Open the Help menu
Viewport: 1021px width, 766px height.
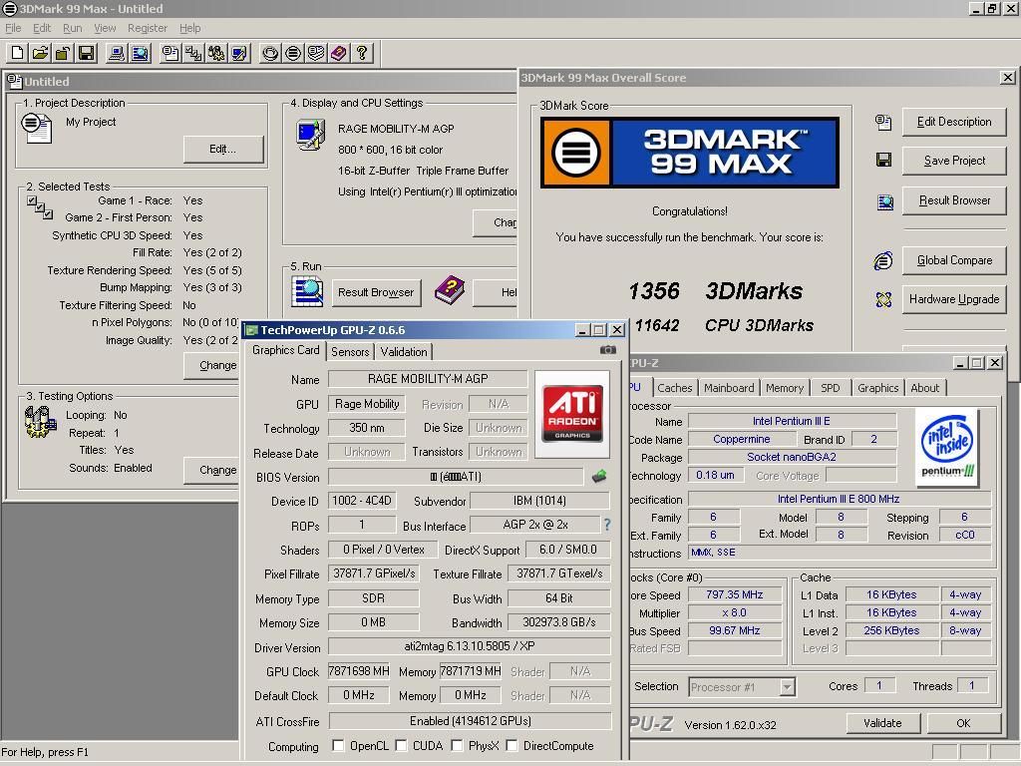pos(190,28)
